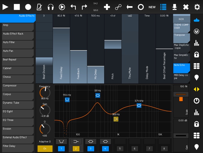Tap the NEW button
The image size is (203, 153).
tap(152, 7)
